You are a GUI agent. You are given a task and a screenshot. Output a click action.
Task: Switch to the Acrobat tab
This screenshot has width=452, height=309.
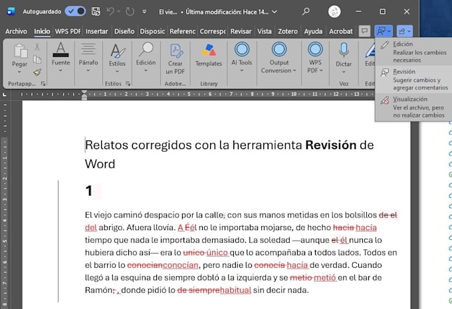click(x=341, y=31)
